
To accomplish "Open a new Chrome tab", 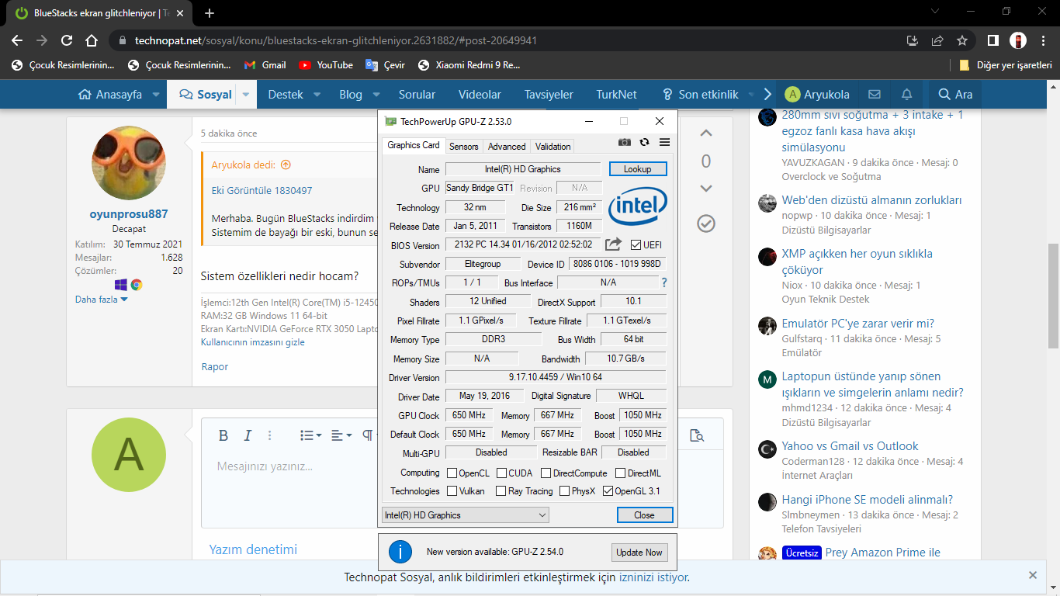I will pyautogui.click(x=210, y=13).
